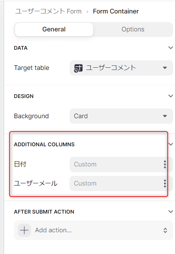Open the three-dot menu for ユーザーメール
Screen dimensions: 175x254
tap(165, 184)
